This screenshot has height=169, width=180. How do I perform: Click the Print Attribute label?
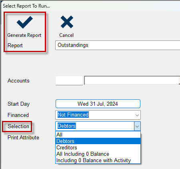(23, 137)
